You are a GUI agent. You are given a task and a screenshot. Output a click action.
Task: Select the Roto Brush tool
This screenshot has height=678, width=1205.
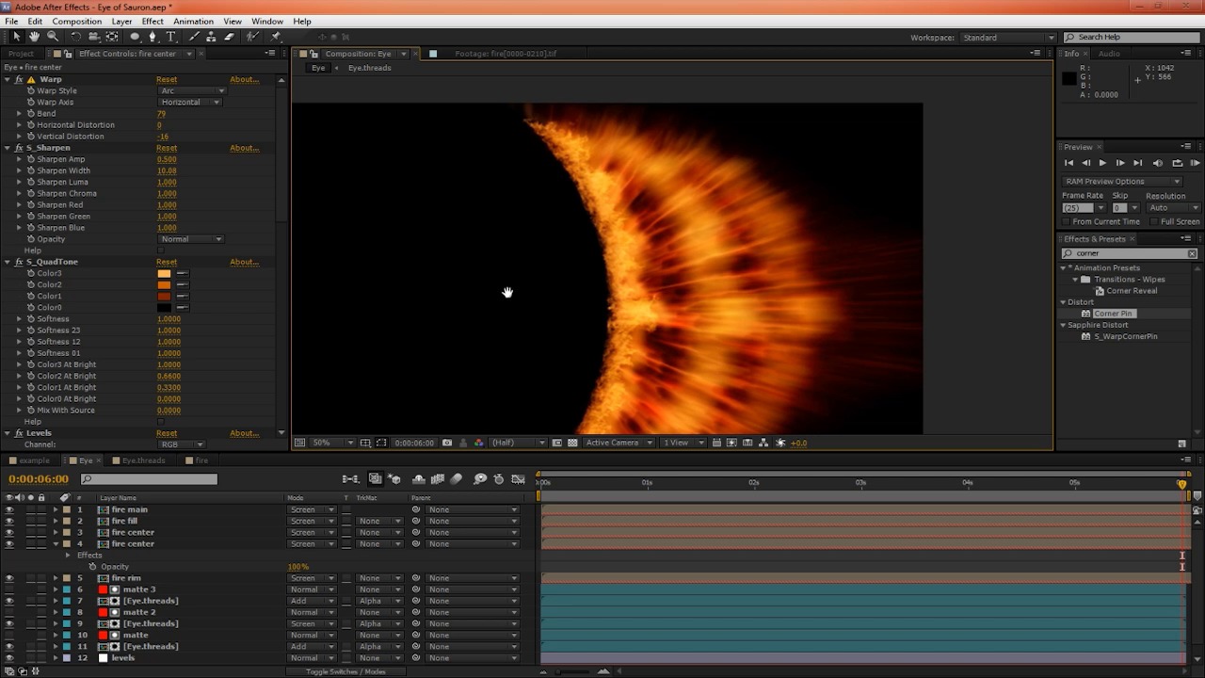click(x=252, y=37)
